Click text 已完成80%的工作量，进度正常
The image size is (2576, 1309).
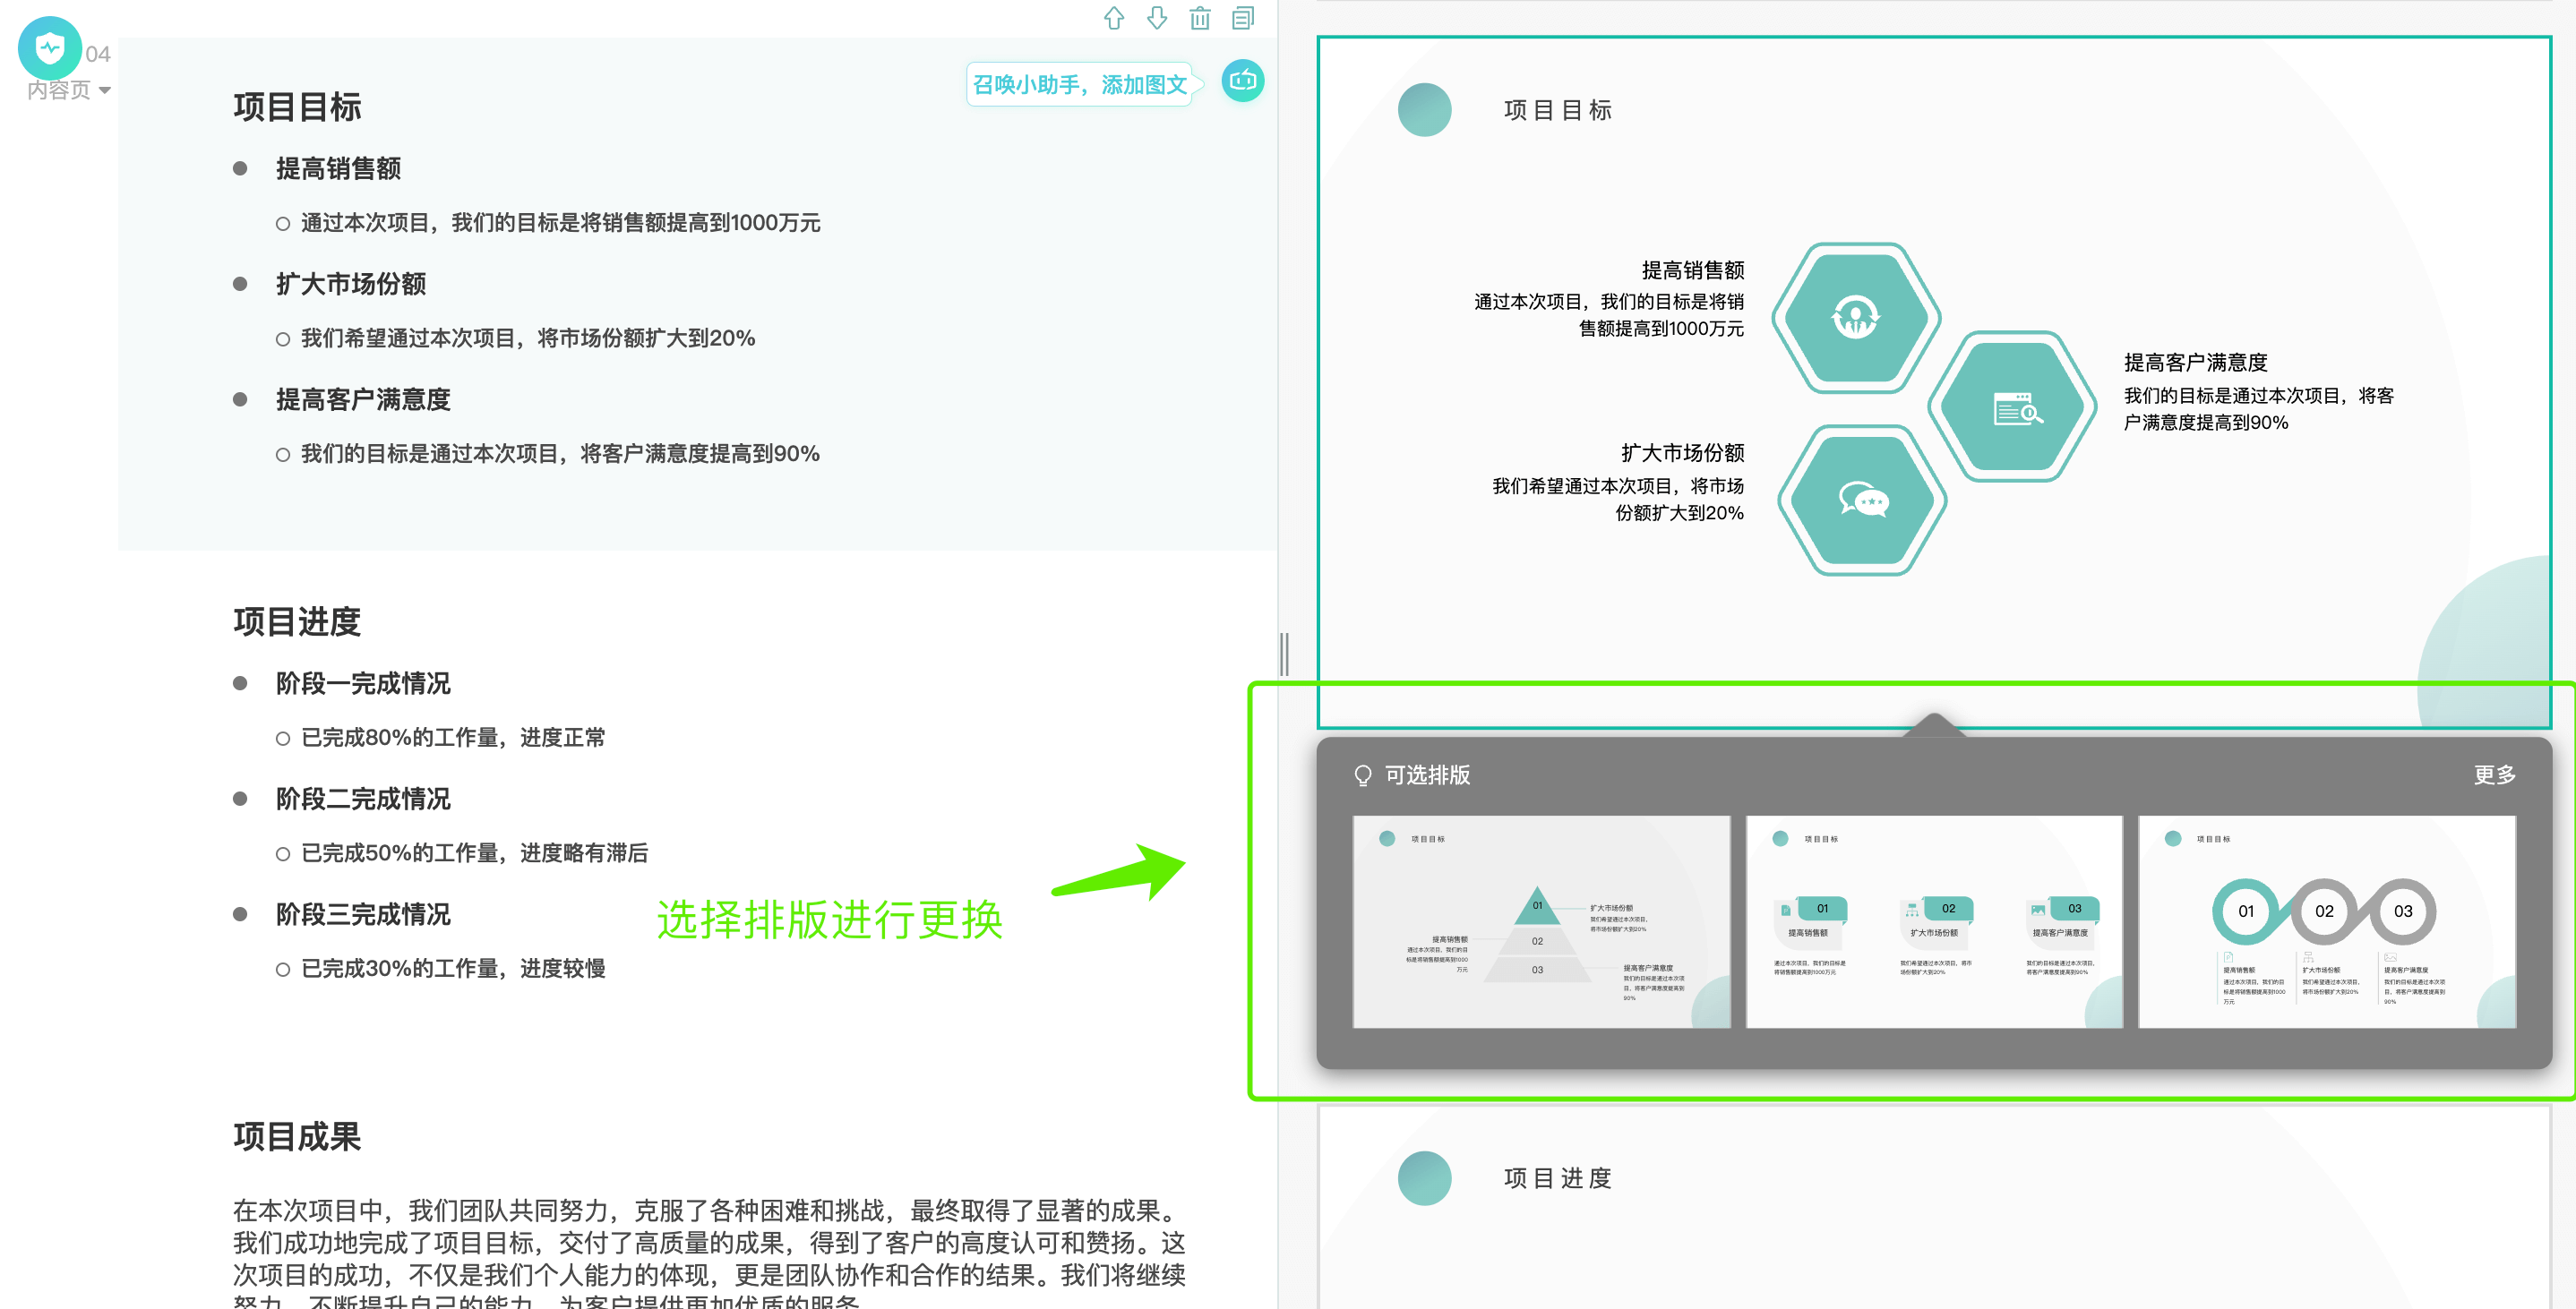click(x=453, y=738)
